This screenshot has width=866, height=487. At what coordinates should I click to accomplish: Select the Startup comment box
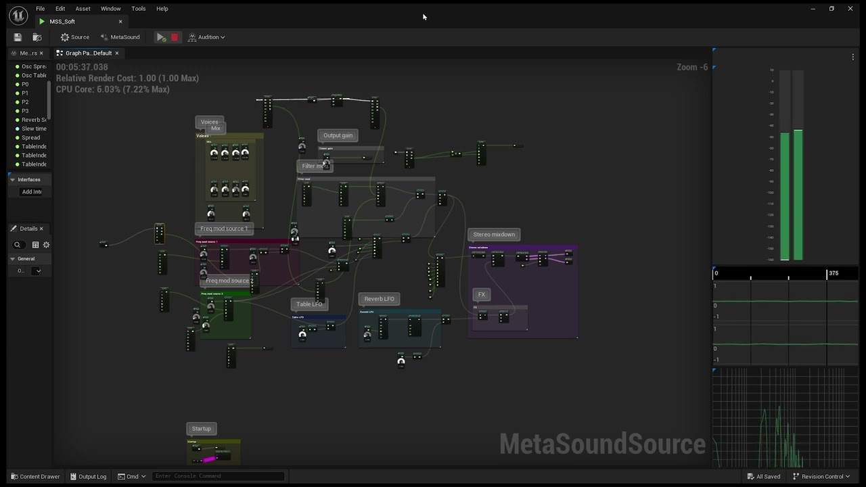coord(201,429)
